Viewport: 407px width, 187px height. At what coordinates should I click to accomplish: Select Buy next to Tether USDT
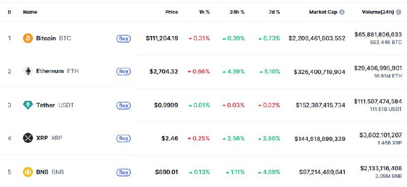(123, 105)
